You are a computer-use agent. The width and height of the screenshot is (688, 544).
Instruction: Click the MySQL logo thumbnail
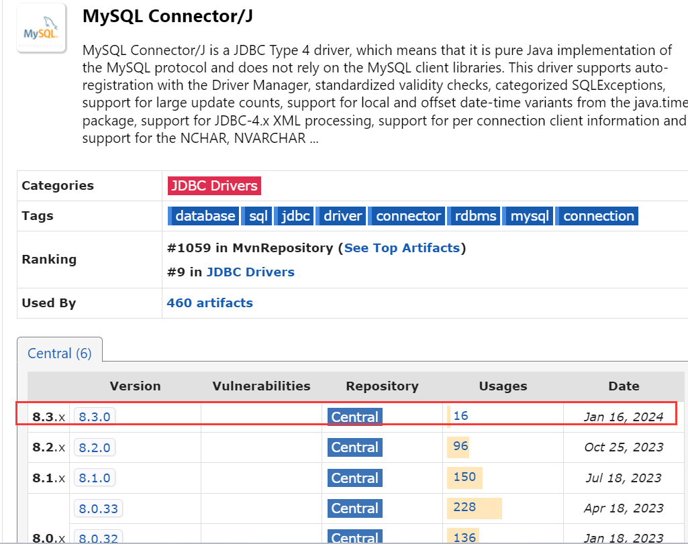point(41,28)
